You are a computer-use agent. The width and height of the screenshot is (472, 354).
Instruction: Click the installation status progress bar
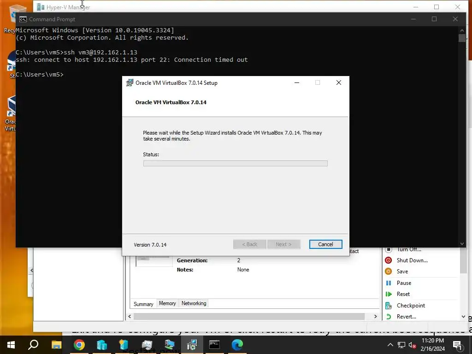tap(236, 163)
